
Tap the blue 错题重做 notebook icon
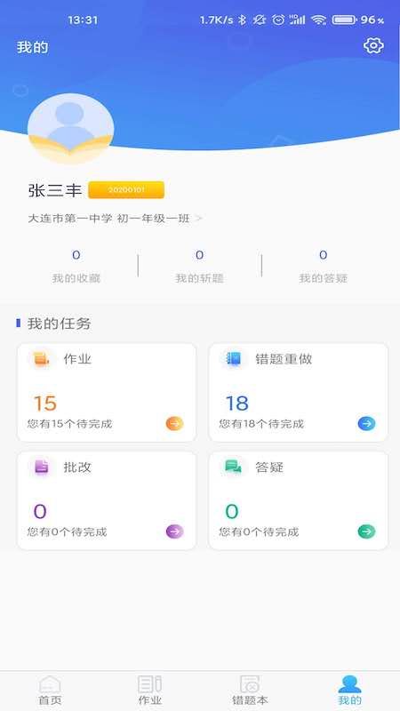(234, 359)
